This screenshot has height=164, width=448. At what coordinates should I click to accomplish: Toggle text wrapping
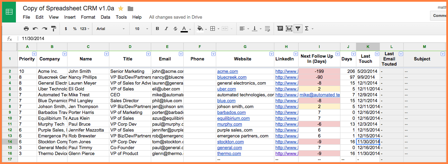pyautogui.click(x=267, y=29)
